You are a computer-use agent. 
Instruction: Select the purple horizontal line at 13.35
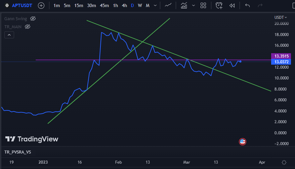[153, 60]
